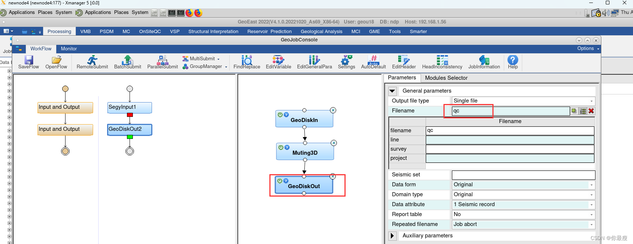This screenshot has width=633, height=244.
Task: Open the Tools menu
Action: point(395,32)
